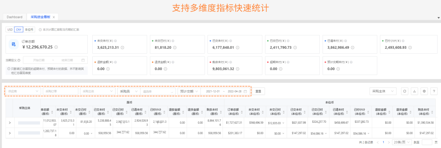Expand the first 采购主体 table row

(x=9, y=123)
